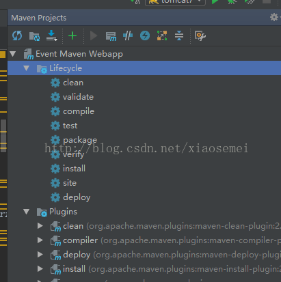Add Maven project with green plus
281x282 pixels.
[72, 36]
